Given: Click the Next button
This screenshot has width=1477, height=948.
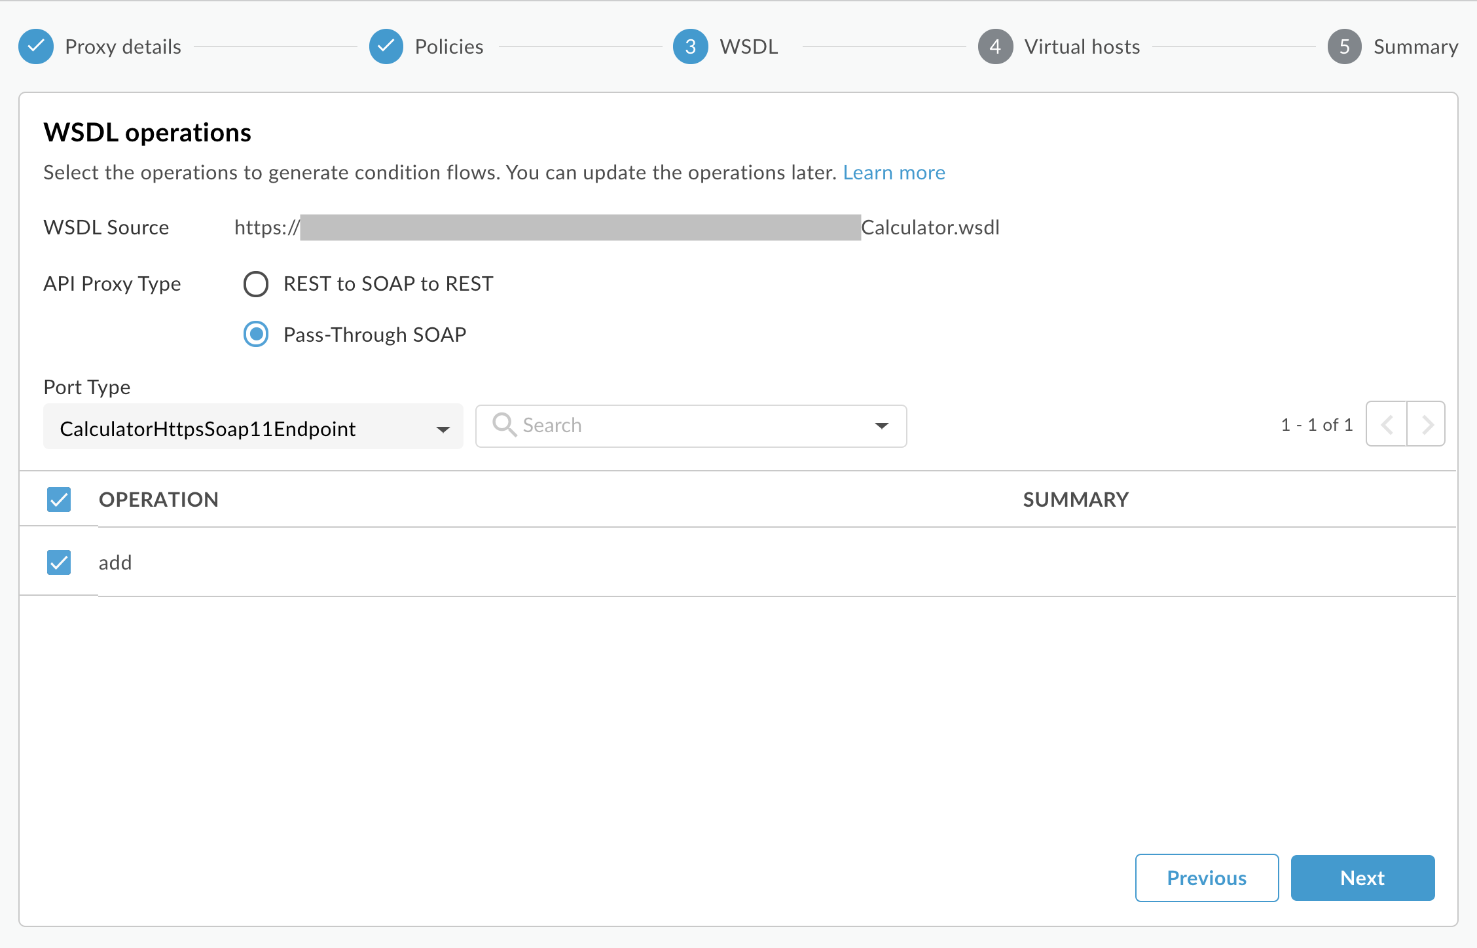Looking at the screenshot, I should click(x=1362, y=878).
